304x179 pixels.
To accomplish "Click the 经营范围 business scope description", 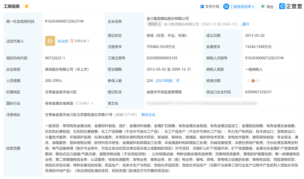I will click(x=172, y=148).
